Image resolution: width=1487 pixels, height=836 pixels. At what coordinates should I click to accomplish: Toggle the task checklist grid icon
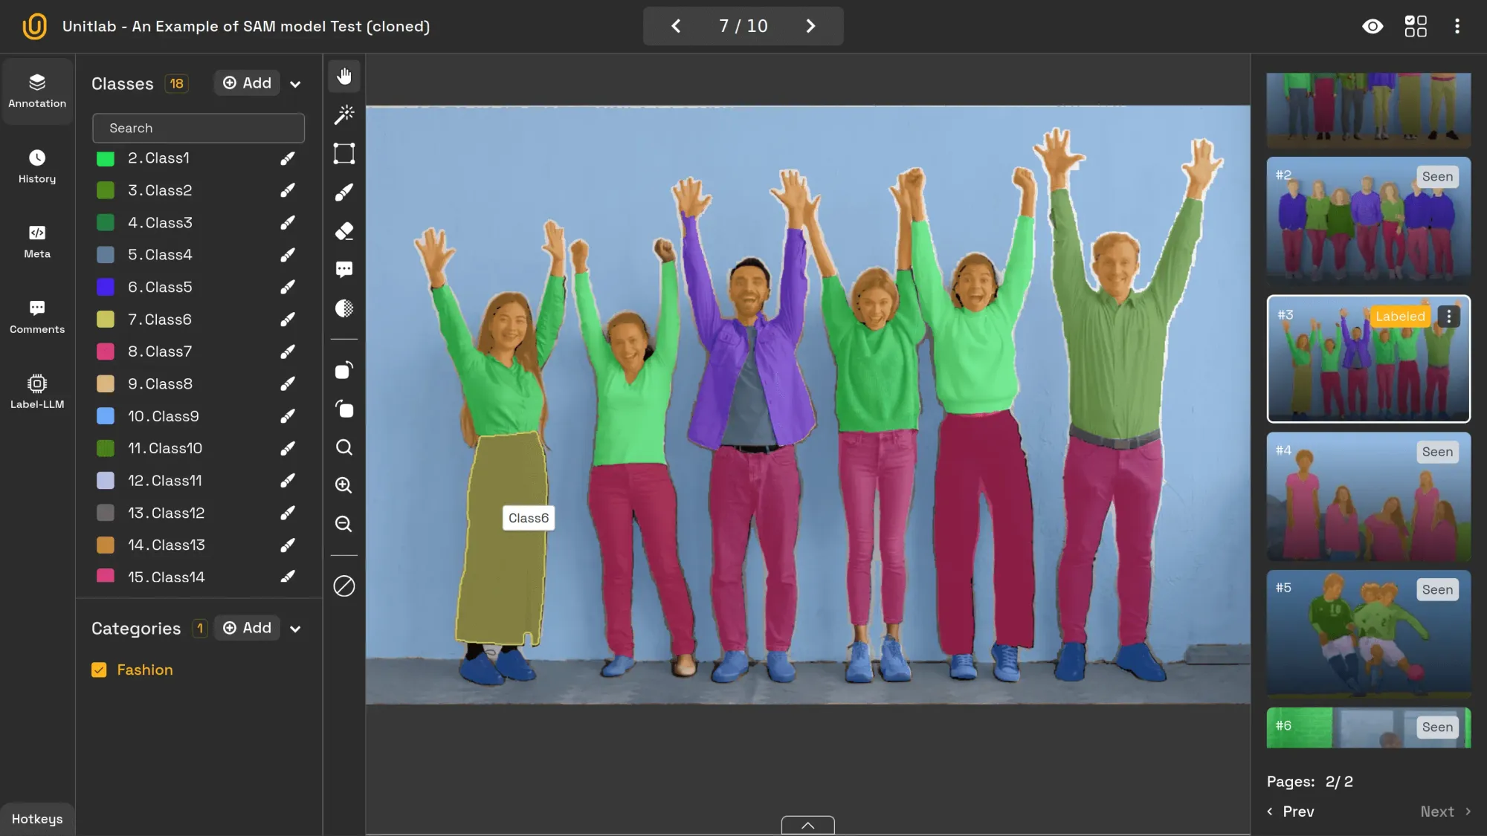tap(1416, 26)
